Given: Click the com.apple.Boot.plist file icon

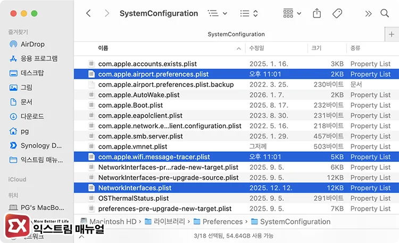Looking at the screenshot, I should (x=92, y=105).
